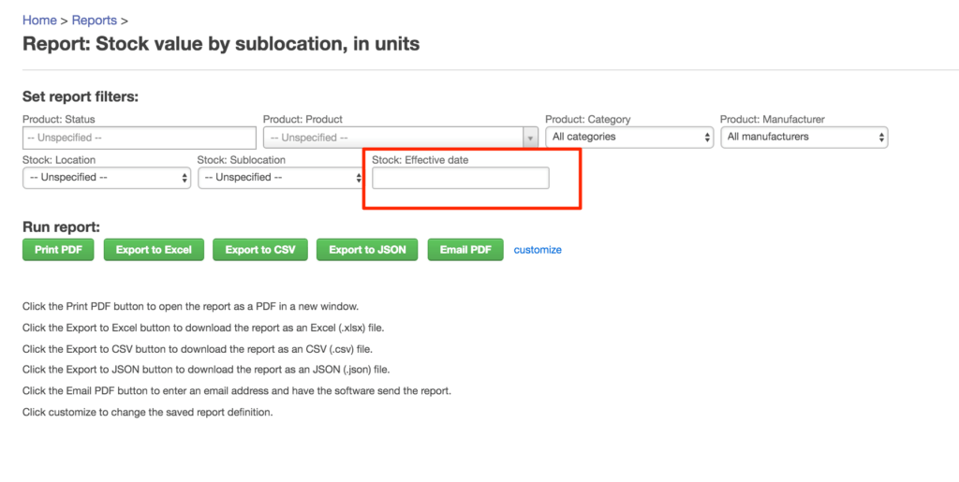Expand the All categories dropdown
This screenshot has width=959, height=482.
pos(629,137)
